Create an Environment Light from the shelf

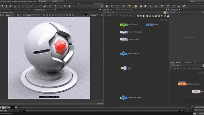point(135,6)
